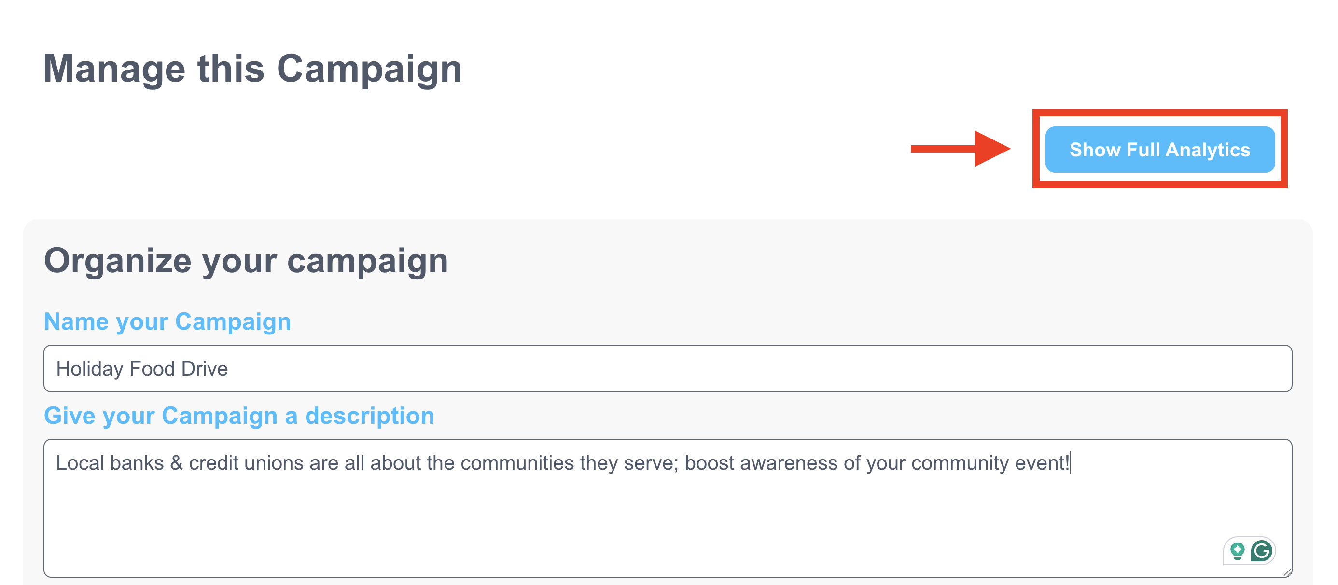The image size is (1338, 585).
Task: Focus the campaign name input field
Action: coord(668,368)
